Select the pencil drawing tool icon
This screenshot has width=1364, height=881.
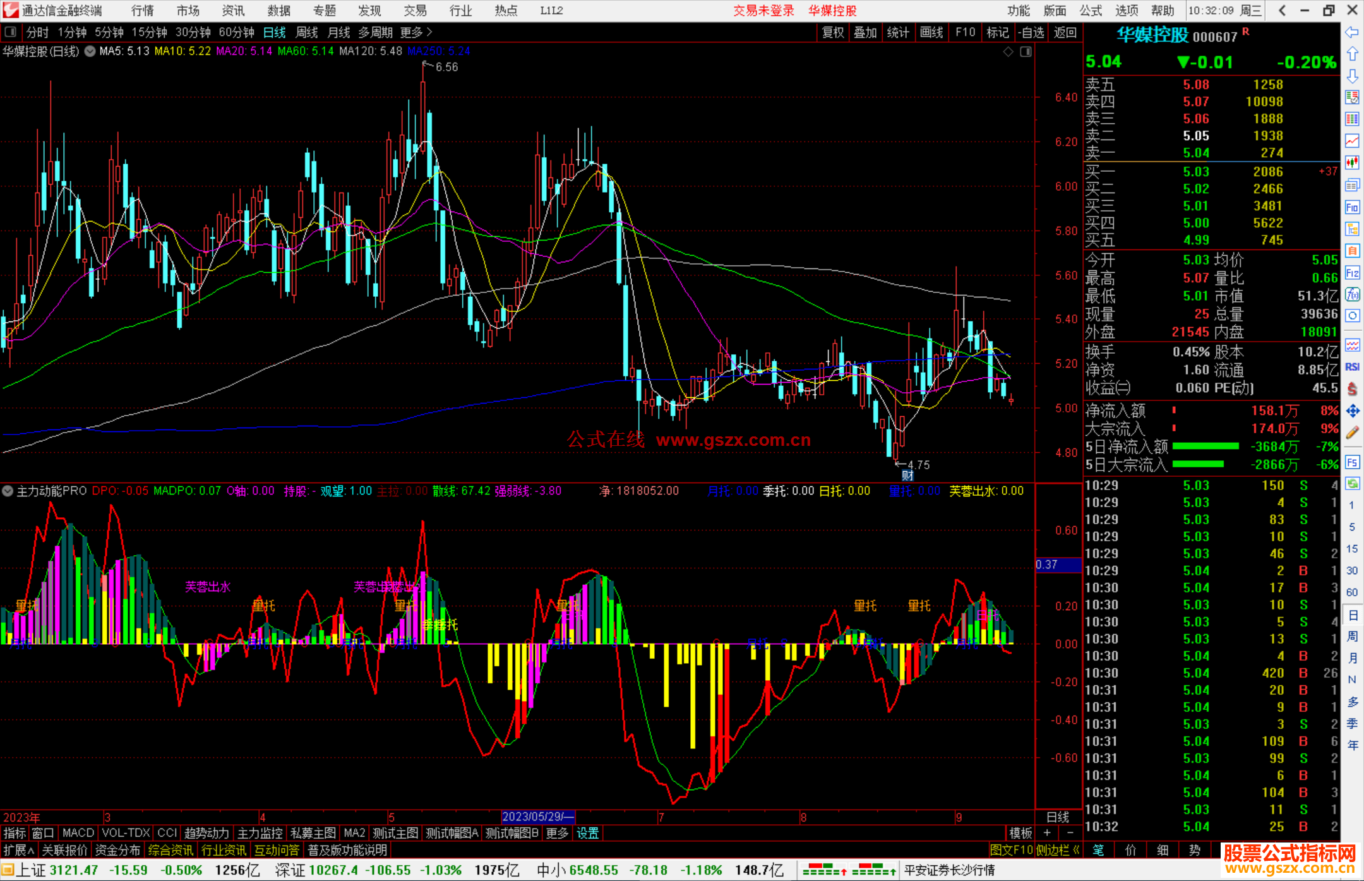tap(1352, 433)
